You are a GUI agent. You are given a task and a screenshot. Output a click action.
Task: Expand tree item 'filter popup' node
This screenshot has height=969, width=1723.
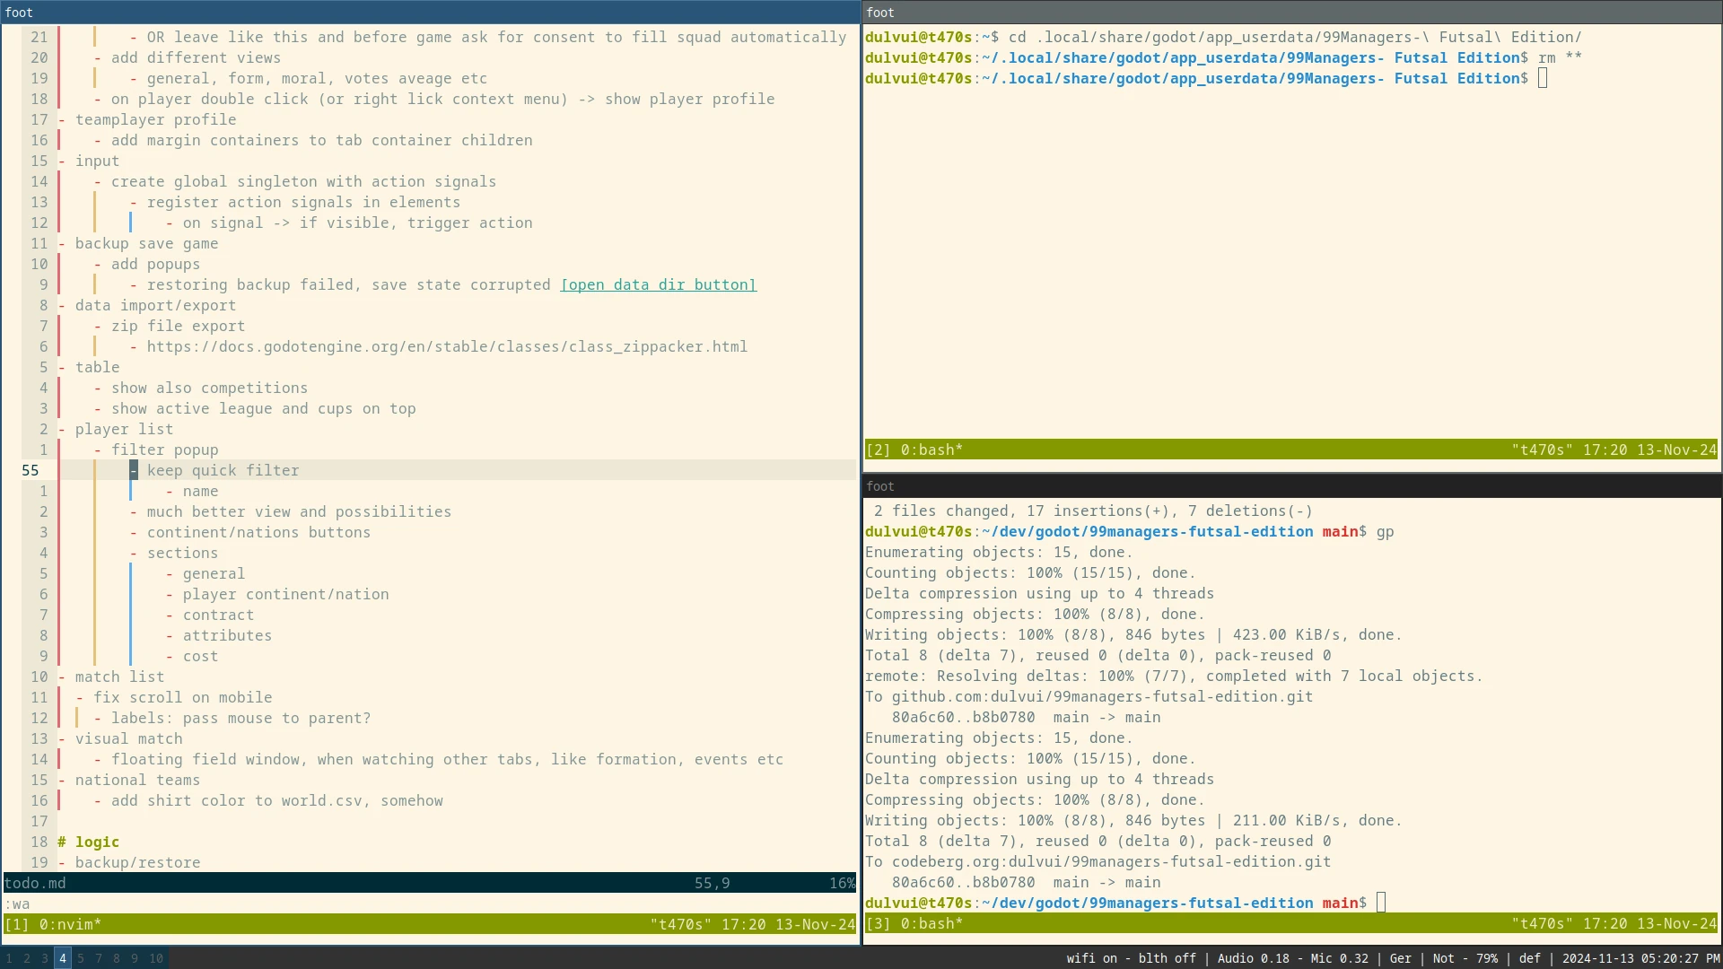(x=98, y=449)
